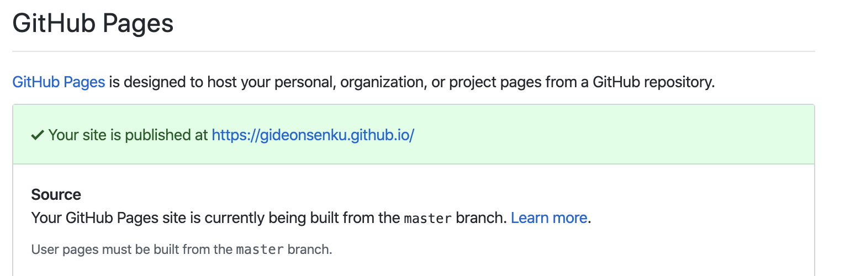Screen dimensions: 866x276
Task: Click the green checkmark success icon
Action: click(38, 135)
